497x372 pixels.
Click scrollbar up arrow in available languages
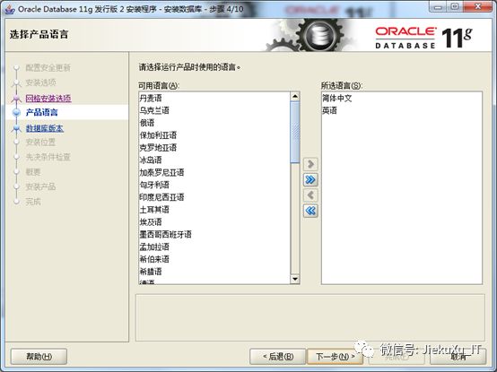click(295, 96)
